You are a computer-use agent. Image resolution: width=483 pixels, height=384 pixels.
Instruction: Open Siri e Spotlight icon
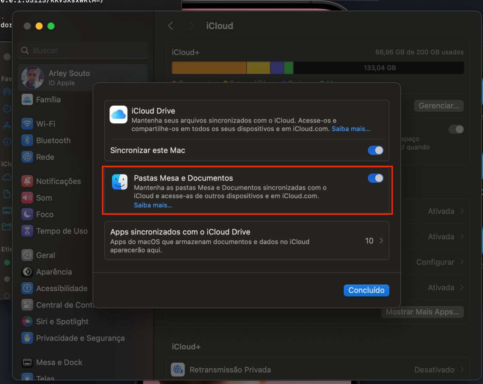[27, 321]
